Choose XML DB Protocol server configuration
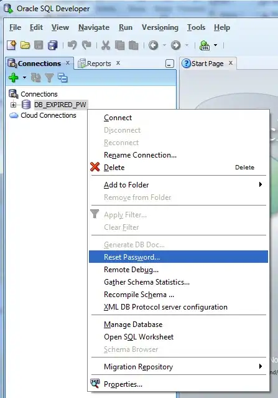 tap(178, 307)
